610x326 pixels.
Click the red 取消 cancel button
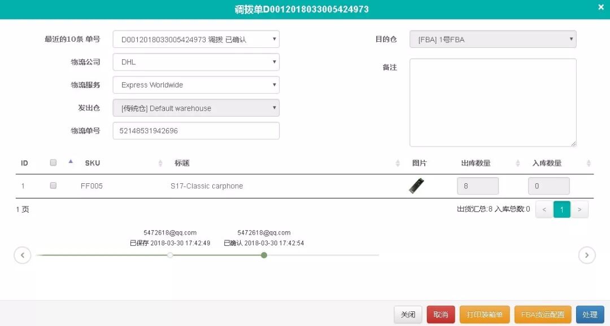tap(441, 314)
